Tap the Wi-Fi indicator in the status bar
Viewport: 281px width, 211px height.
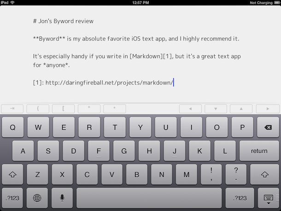(x=12, y=2)
